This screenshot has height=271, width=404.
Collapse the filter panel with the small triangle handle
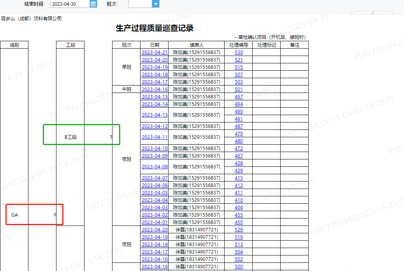[x=372, y=12]
